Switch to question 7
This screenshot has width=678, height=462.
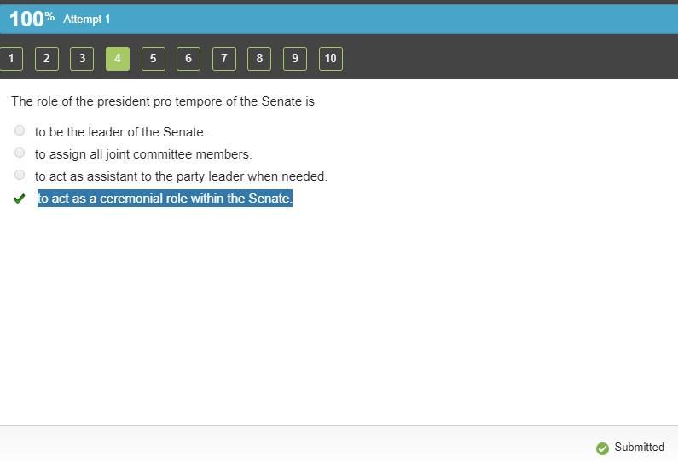tap(224, 58)
